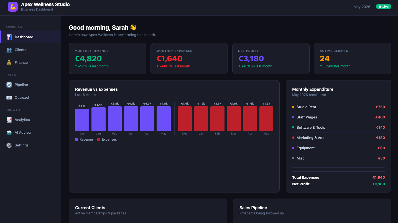398x223 pixels.
Task: Click the January expenses bar labeled €1.5k
Action: (201, 118)
